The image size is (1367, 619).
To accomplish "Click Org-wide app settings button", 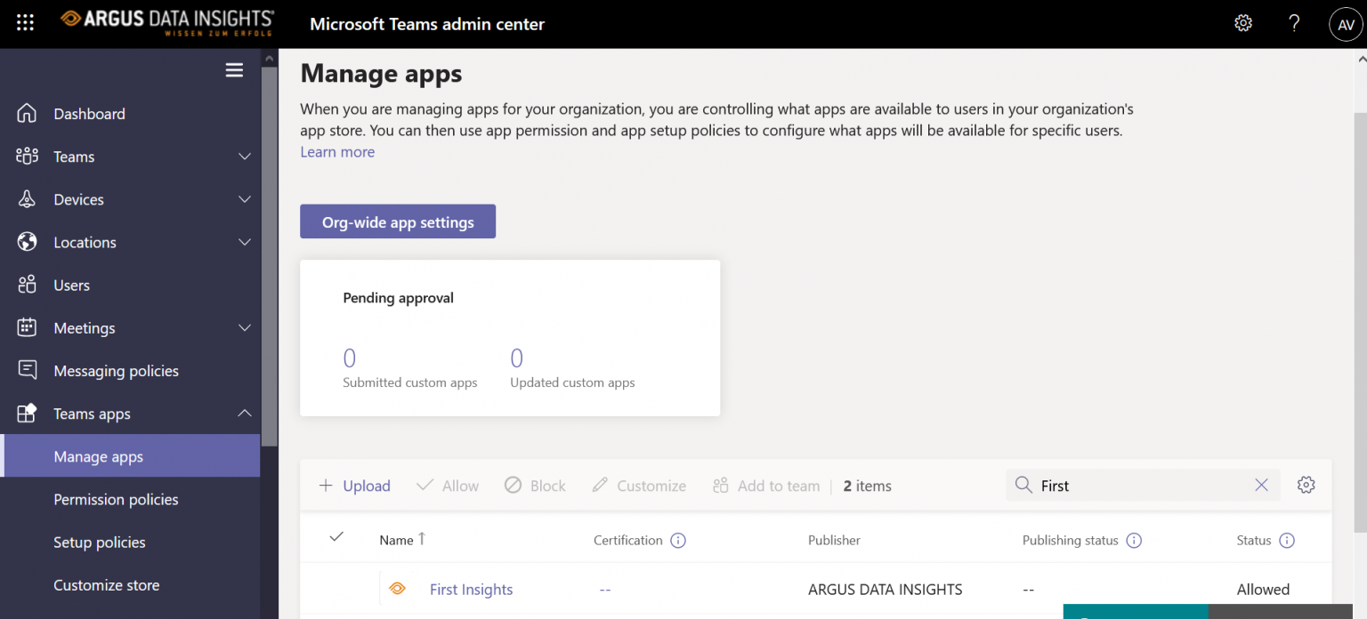I will 398,221.
